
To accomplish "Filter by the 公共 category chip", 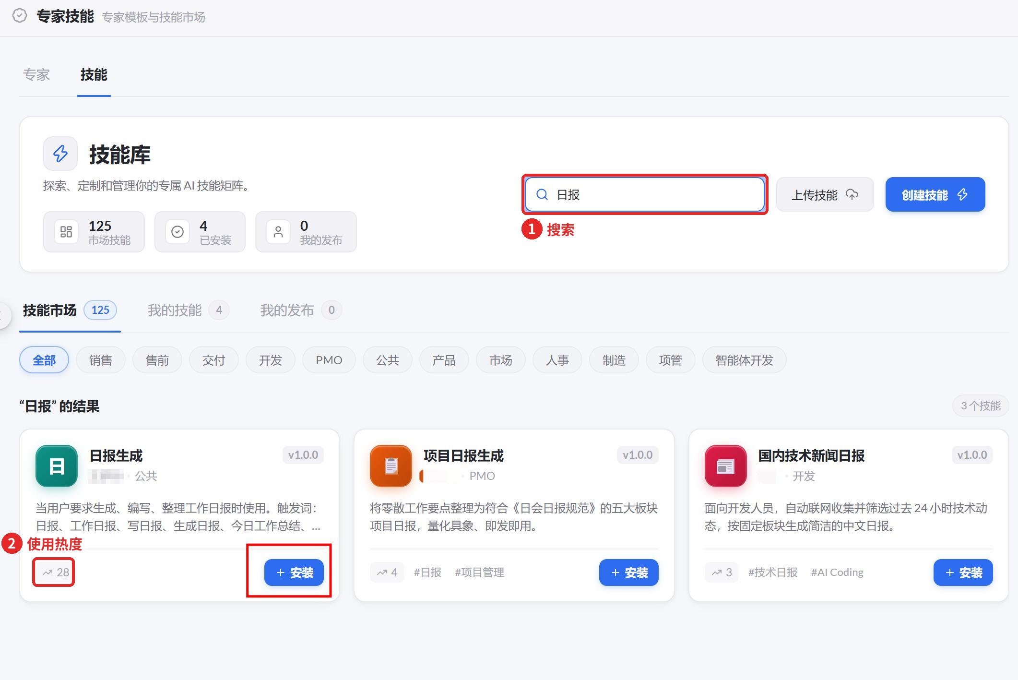I will point(388,360).
